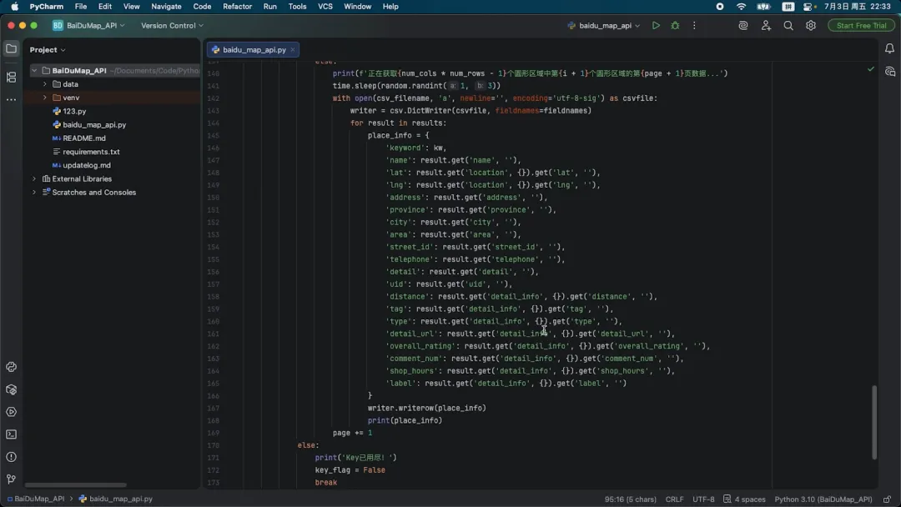
Task: Click the green inspection checkmark widget
Action: 871,69
